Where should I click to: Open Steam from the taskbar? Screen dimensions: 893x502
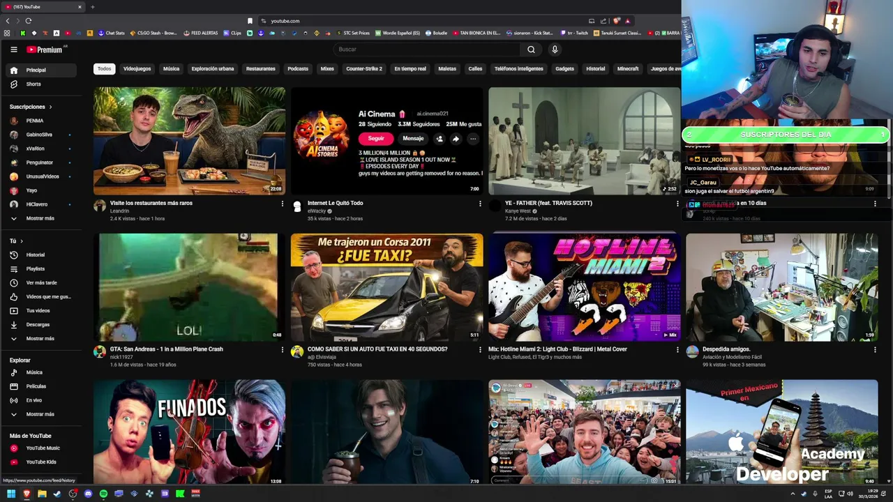click(x=57, y=494)
